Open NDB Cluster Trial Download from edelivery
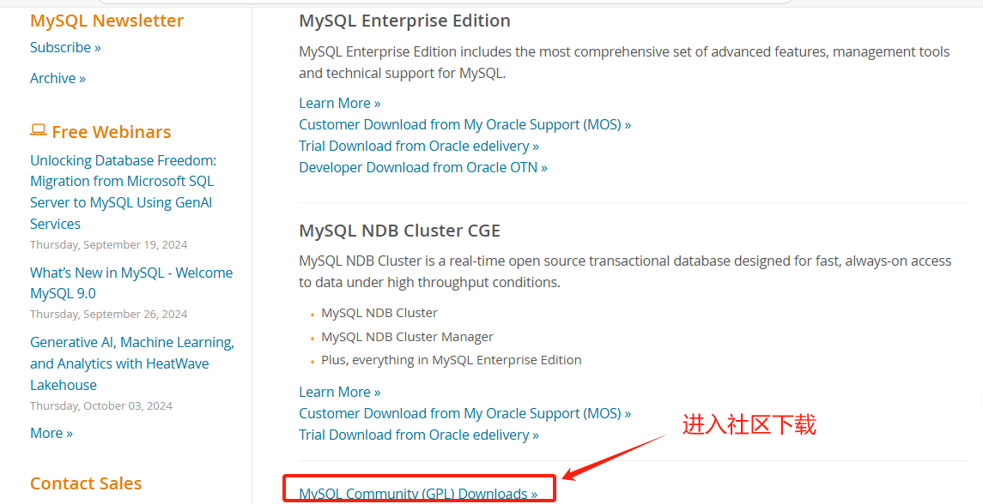Screen dimensions: 983x504 click(419, 435)
